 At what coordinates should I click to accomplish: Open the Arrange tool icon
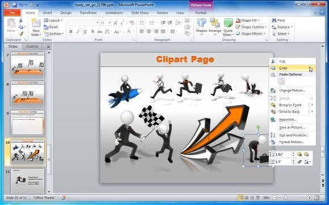(215, 23)
